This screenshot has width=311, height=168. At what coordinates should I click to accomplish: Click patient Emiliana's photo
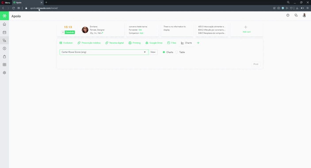(85, 30)
